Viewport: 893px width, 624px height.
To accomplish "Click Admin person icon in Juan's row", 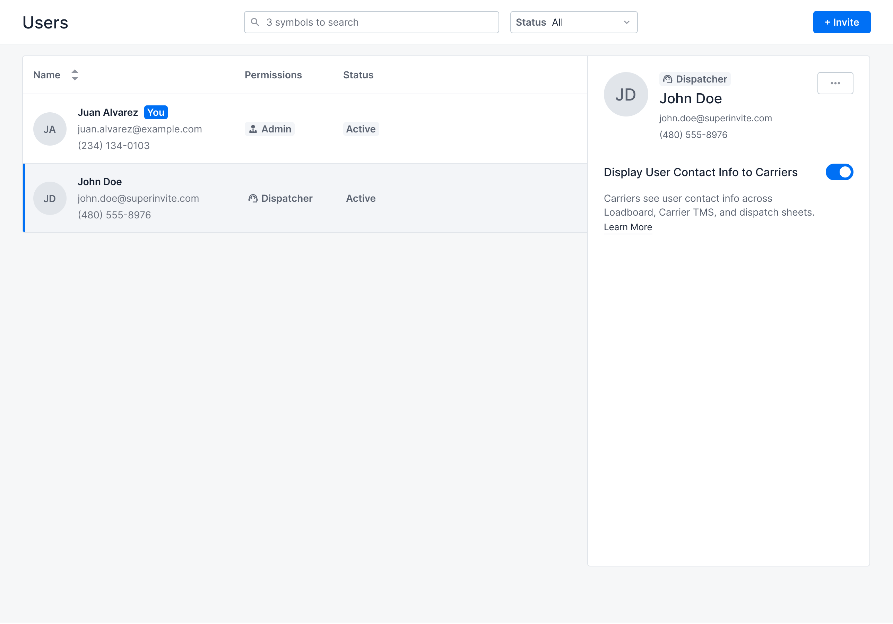I will pyautogui.click(x=253, y=129).
